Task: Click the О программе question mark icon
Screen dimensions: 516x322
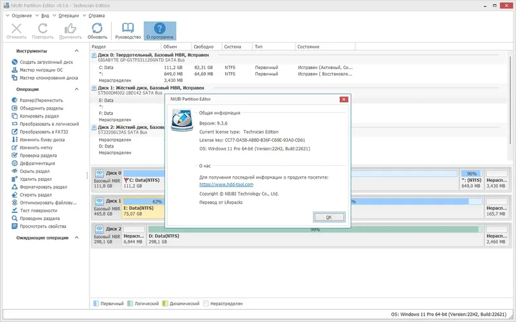Action: (159, 28)
